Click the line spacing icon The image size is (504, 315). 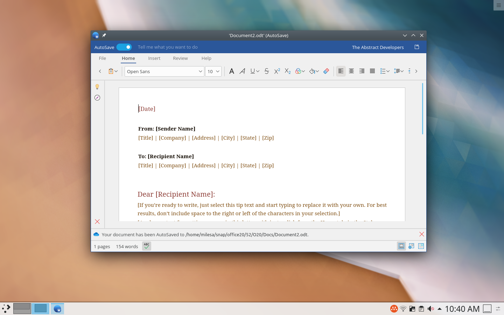[397, 71]
